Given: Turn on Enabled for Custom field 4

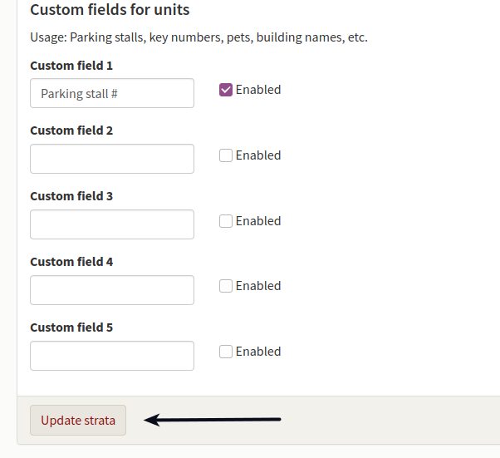Looking at the screenshot, I should coord(226,286).
